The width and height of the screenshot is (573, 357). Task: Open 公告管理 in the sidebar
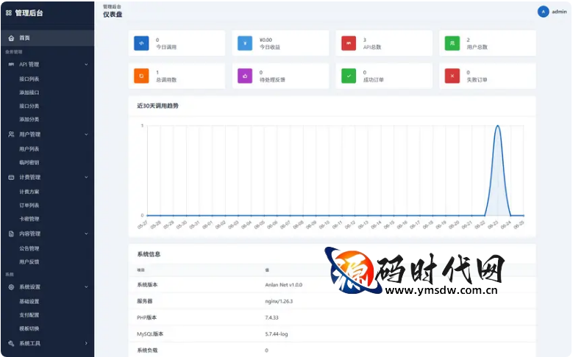(29, 248)
